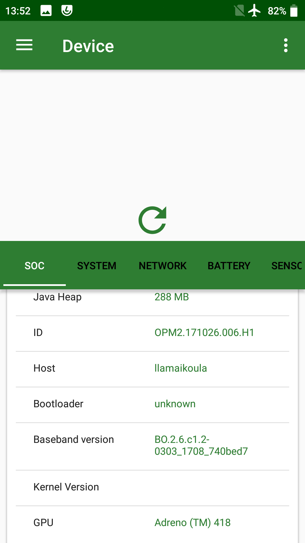
Task: Tap the ID value OPM2.171026.006.H1
Action: (204, 333)
